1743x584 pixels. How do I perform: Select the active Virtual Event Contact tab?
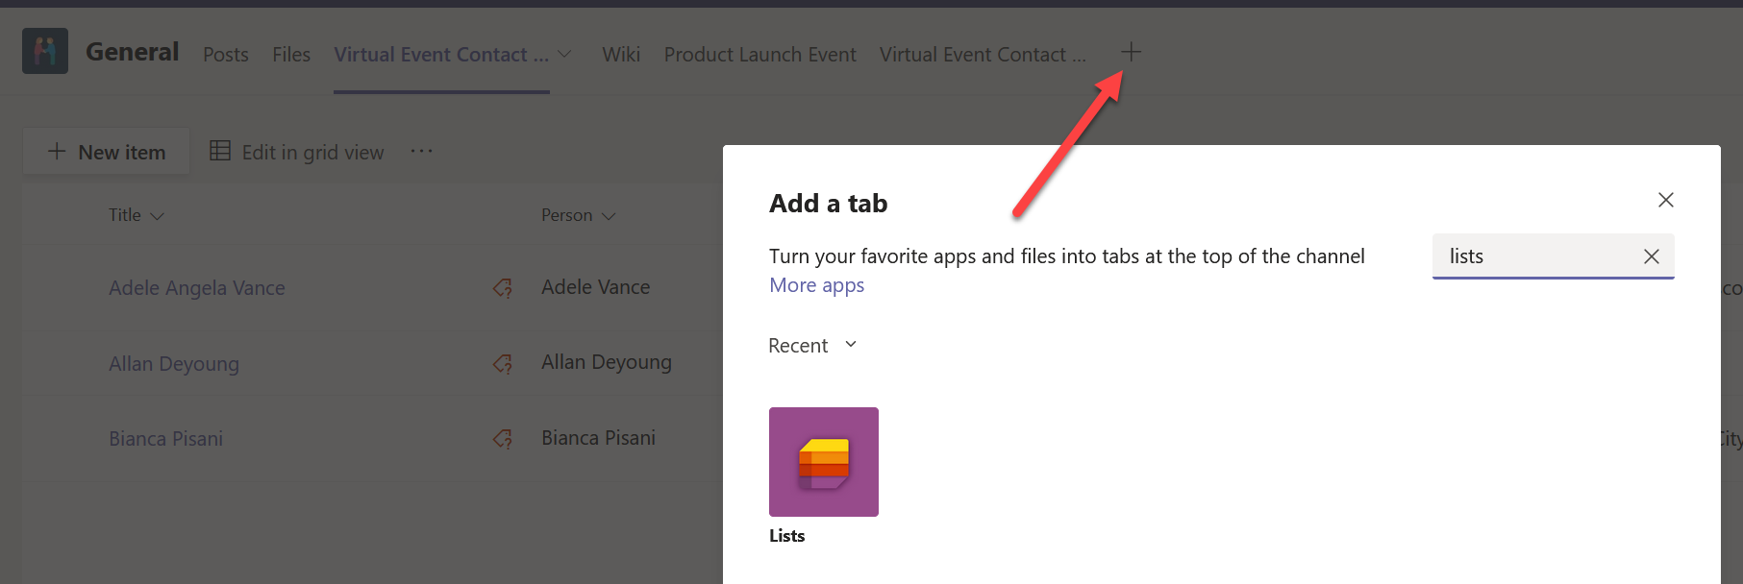tap(441, 55)
